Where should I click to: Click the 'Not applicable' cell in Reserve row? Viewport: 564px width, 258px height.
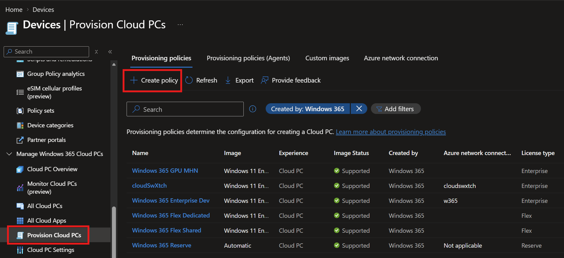[463, 246]
